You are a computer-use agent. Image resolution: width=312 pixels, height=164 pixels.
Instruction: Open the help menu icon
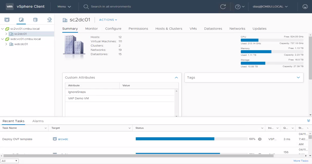238,7
